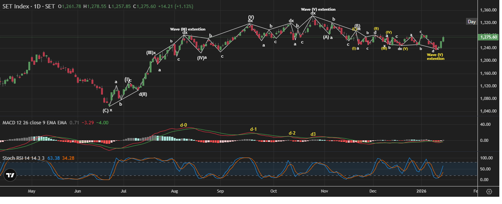Image resolution: width=502 pixels, height=204 pixels.
Task: Click the yellow Wave (V) extention annotation
Action: 435,56
